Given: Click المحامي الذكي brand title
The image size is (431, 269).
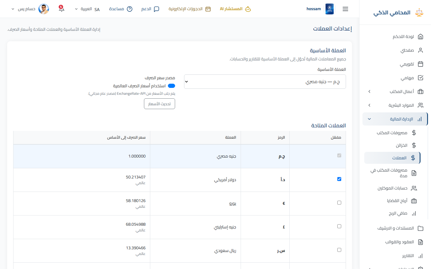Looking at the screenshot, I should point(392,13).
